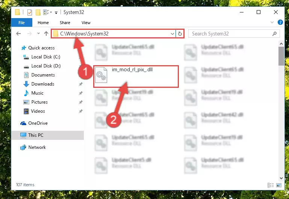
Task: Click the vertical scrollbar thumb
Action: (x=281, y=56)
